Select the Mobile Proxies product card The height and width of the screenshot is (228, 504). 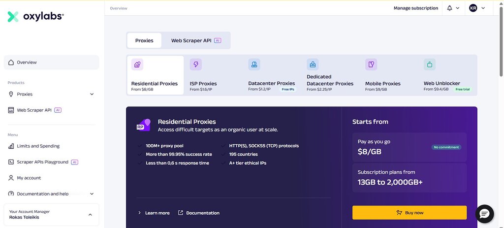pyautogui.click(x=389, y=75)
